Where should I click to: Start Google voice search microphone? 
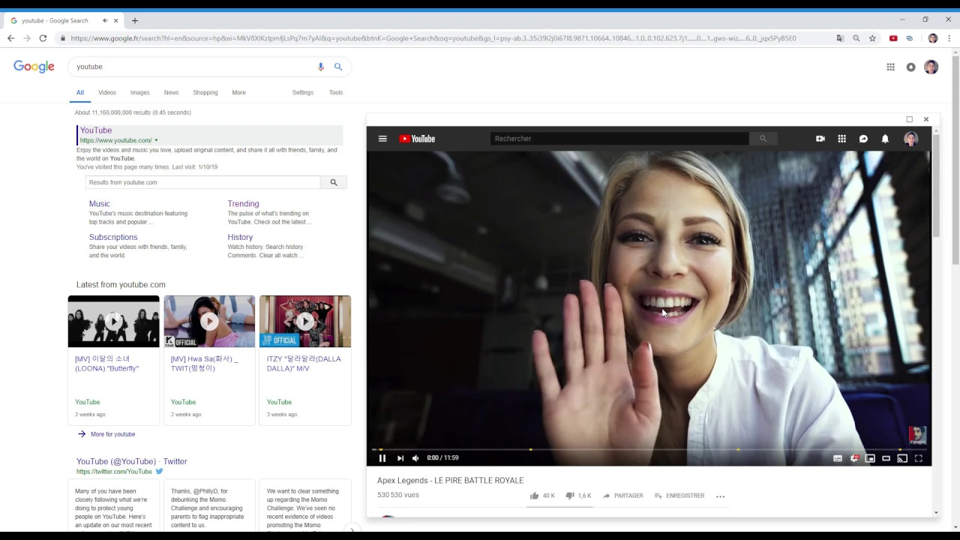321,67
